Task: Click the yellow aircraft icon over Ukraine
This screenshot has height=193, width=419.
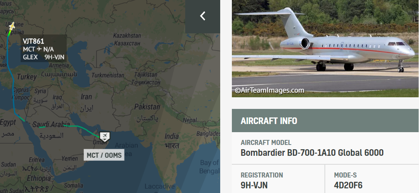Action: pyautogui.click(x=12, y=26)
